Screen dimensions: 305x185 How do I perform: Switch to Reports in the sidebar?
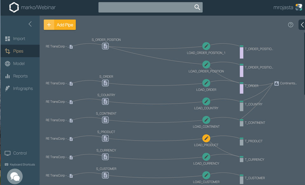20,76
